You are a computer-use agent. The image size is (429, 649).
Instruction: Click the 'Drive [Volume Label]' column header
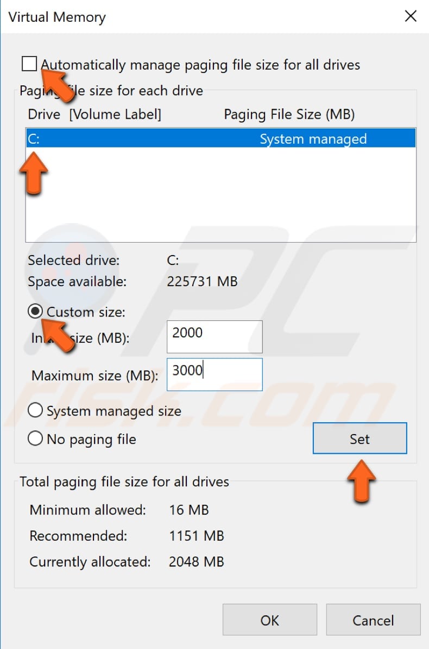tap(94, 114)
